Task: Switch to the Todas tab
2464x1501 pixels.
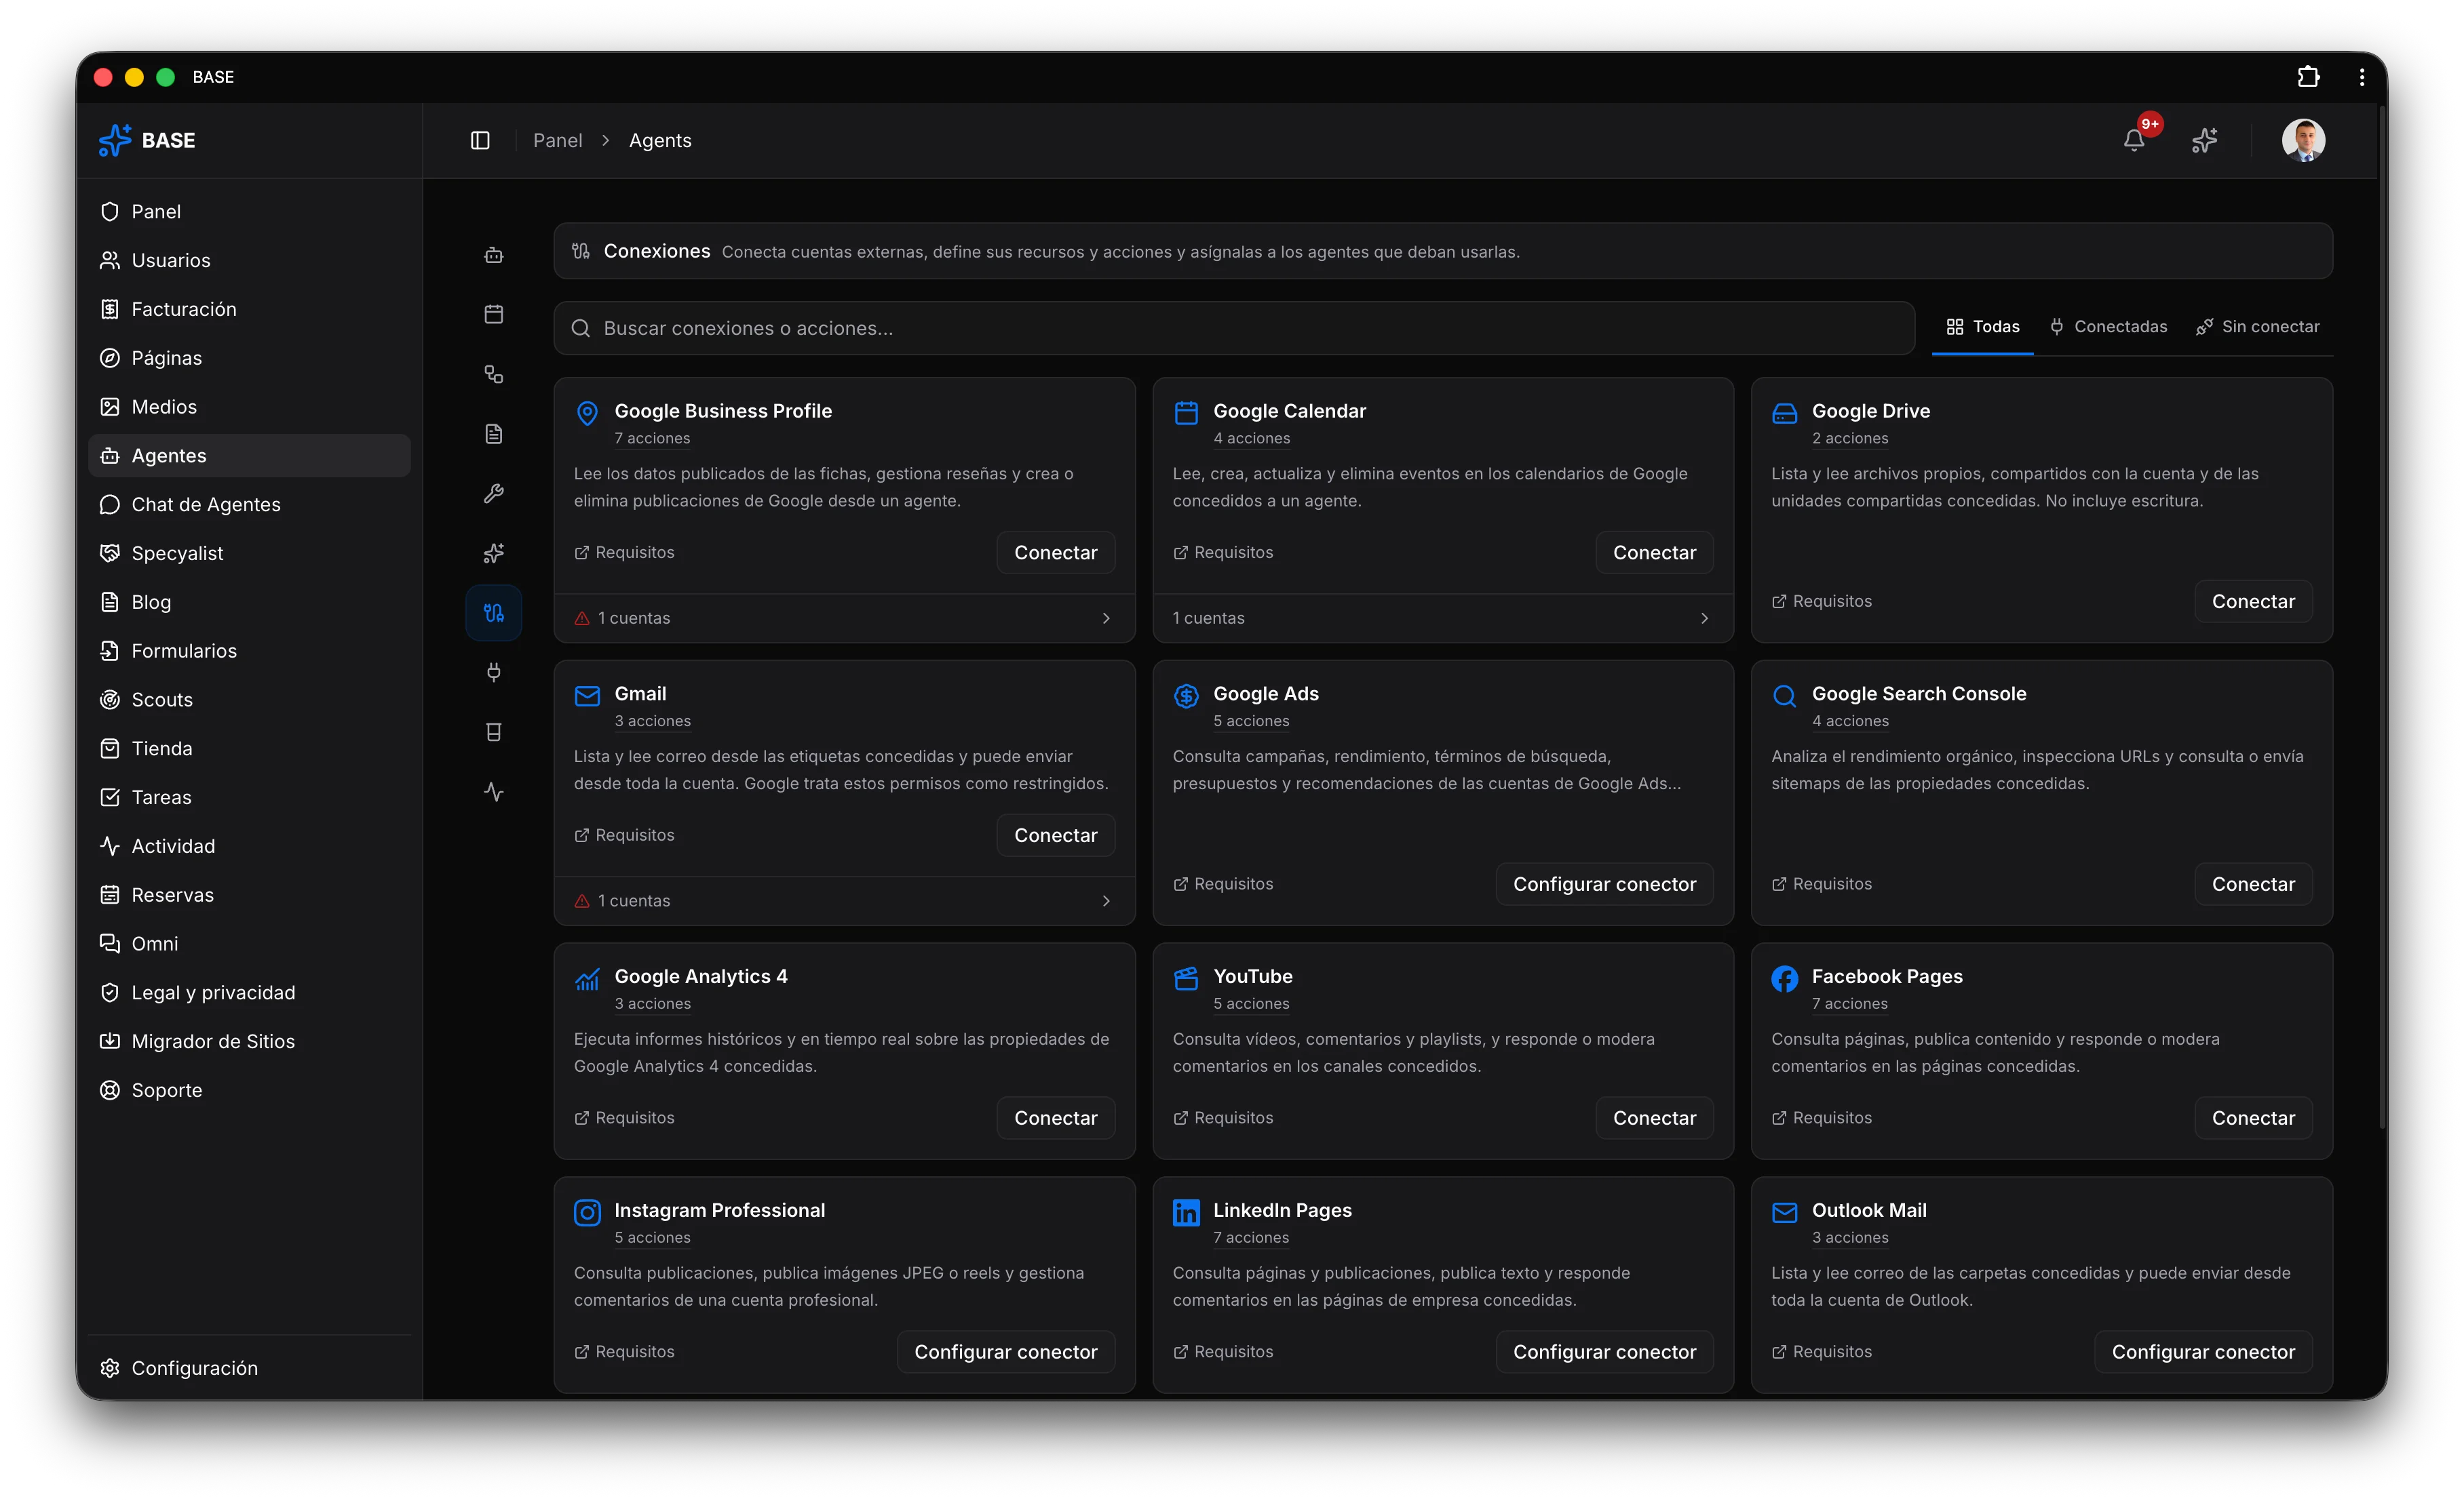Action: (x=1982, y=327)
